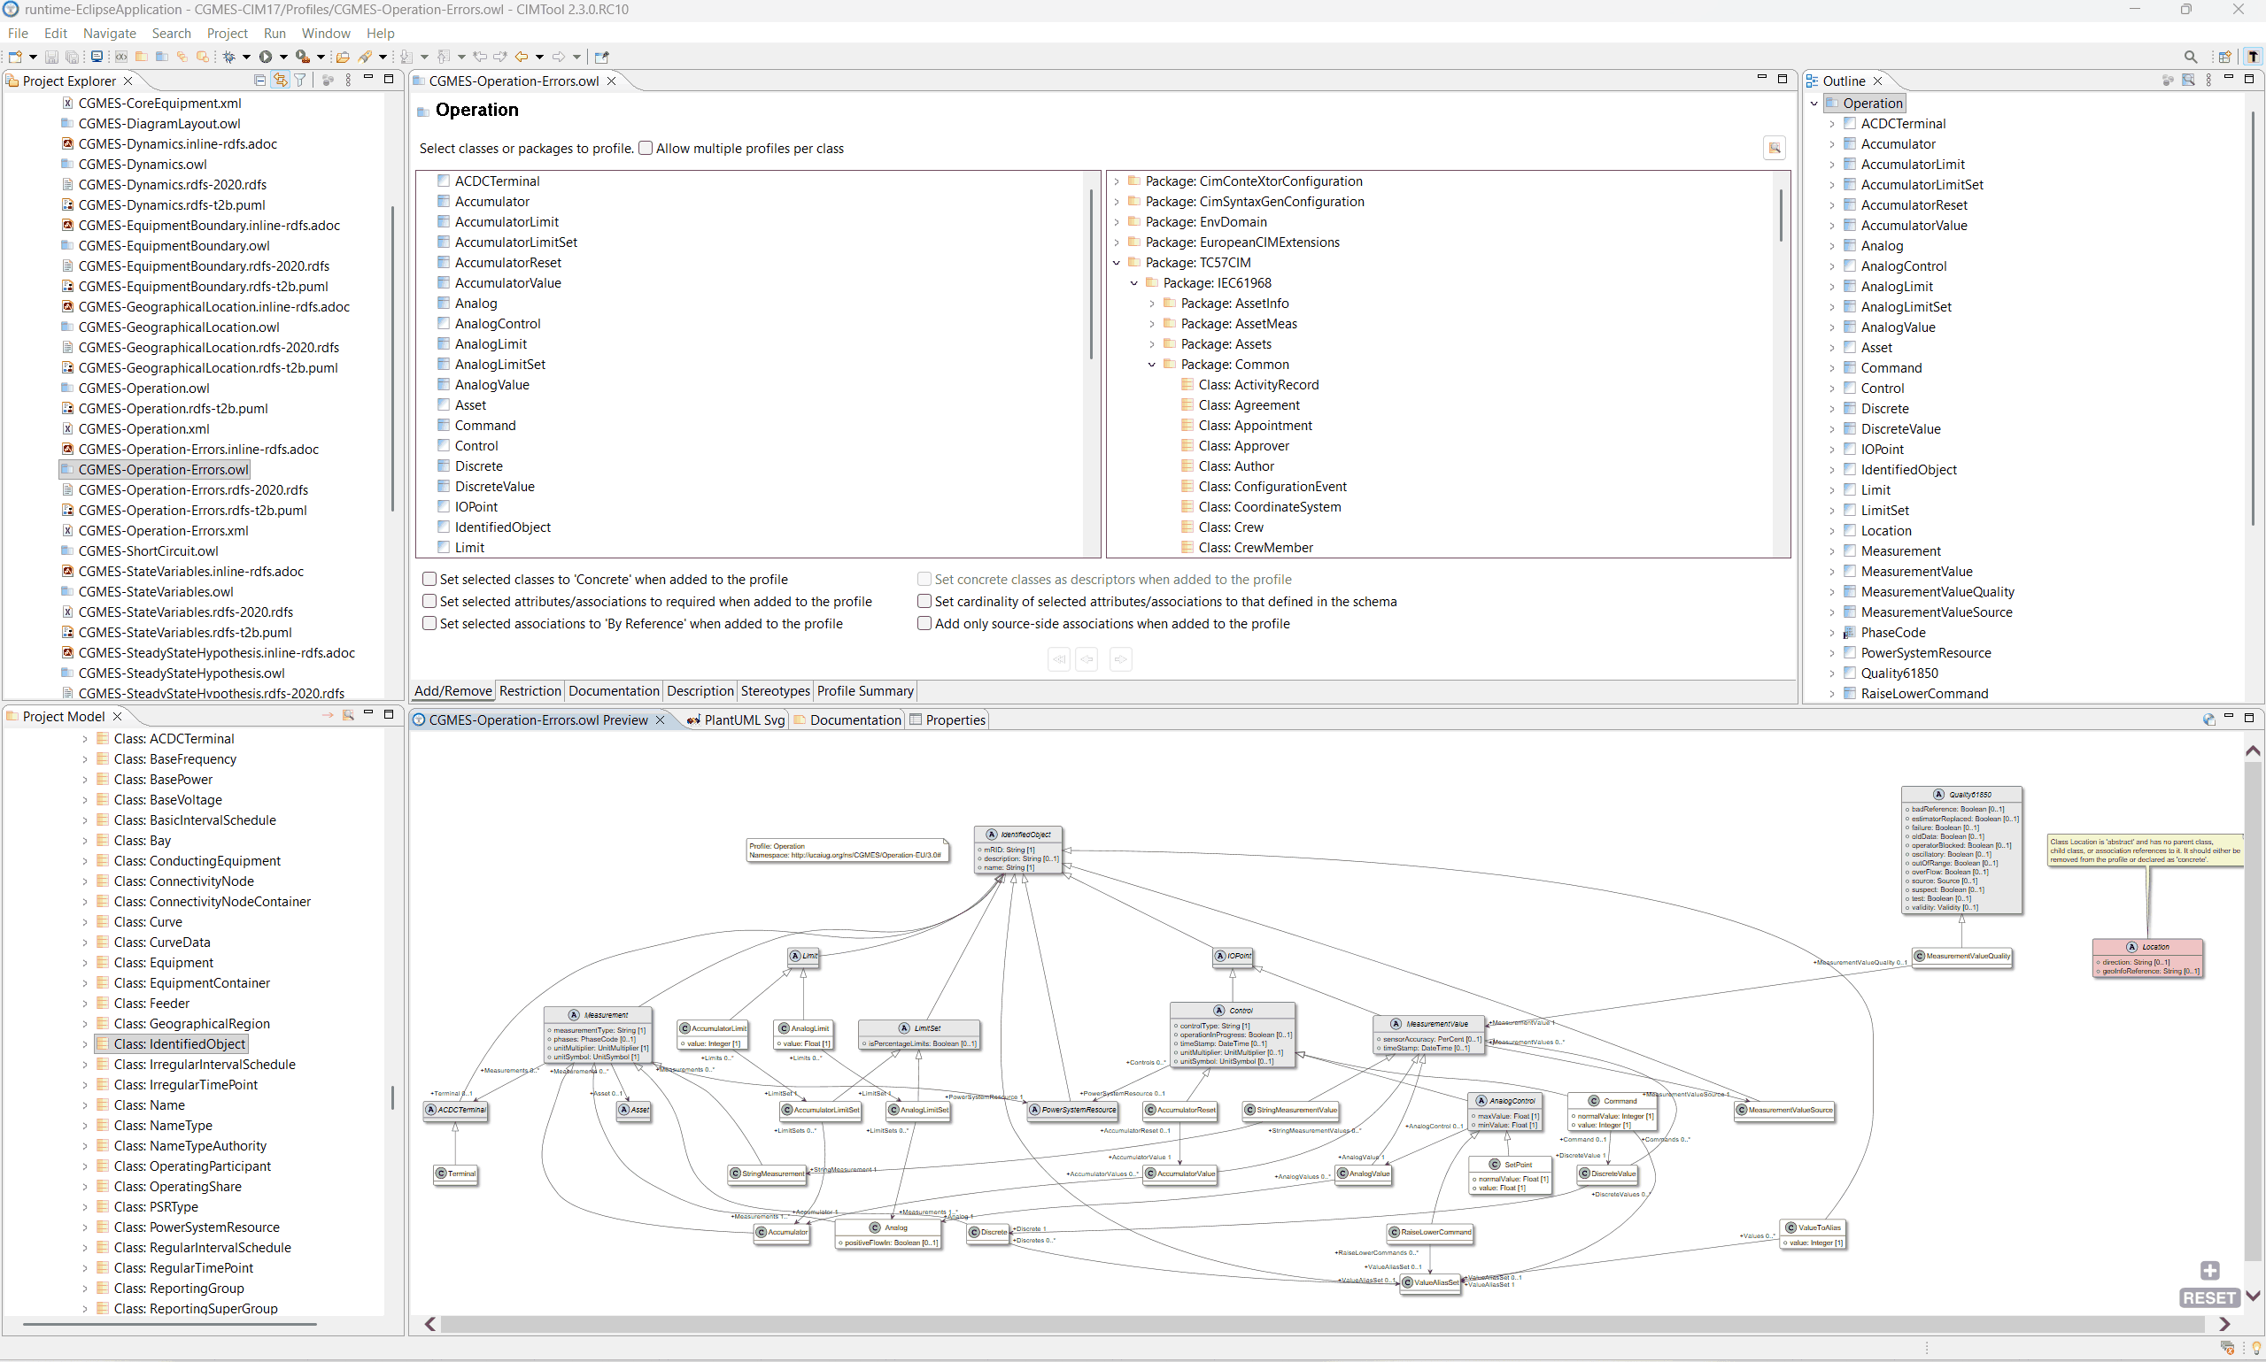
Task: Click the diagram preview horizontal scrollbar
Action: click(x=1323, y=1323)
